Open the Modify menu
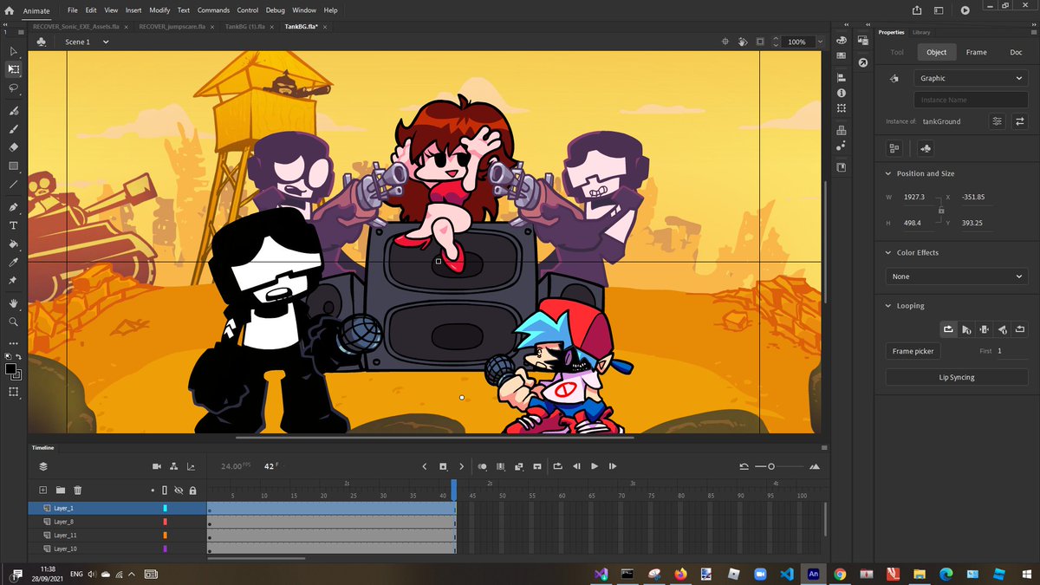 159,10
